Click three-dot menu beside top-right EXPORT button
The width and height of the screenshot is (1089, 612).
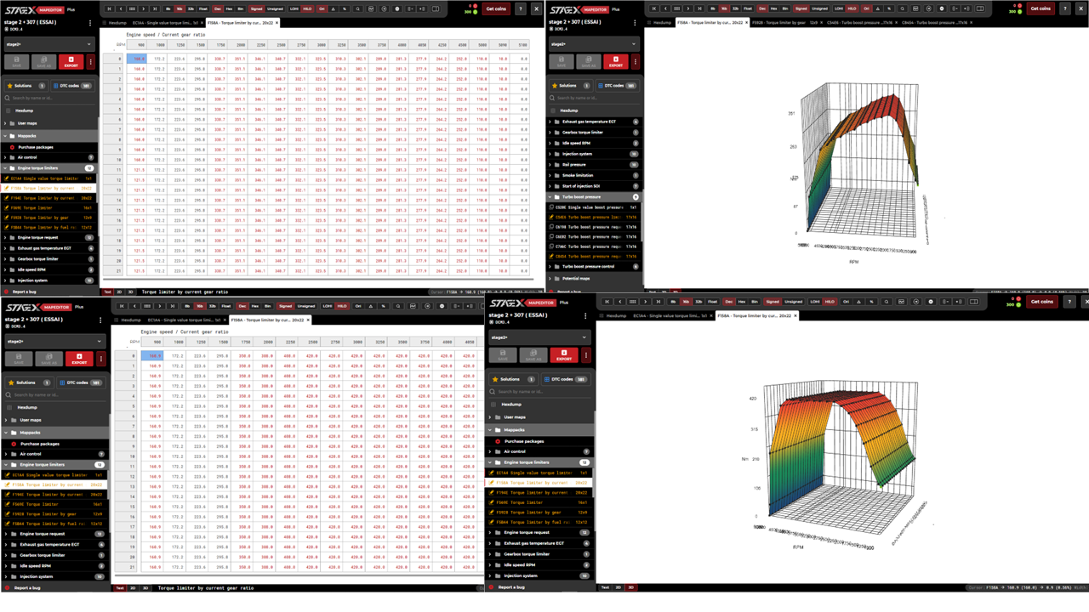click(x=636, y=62)
